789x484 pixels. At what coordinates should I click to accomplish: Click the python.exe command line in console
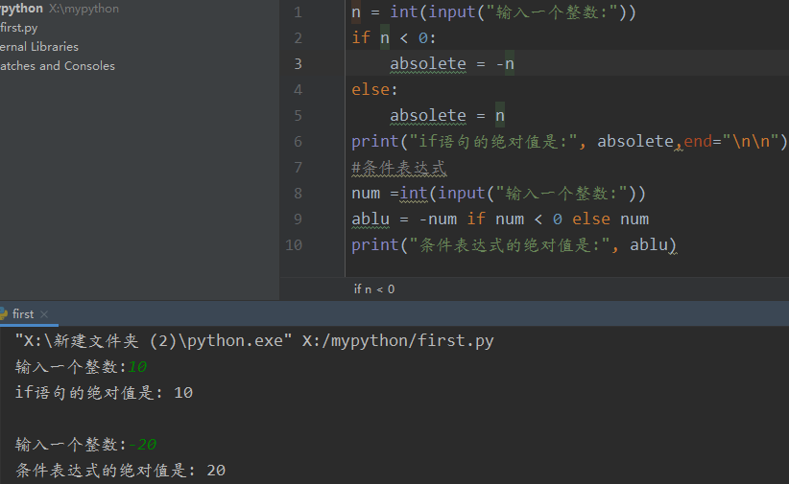point(254,341)
